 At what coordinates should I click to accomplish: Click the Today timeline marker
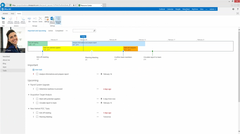83,37
